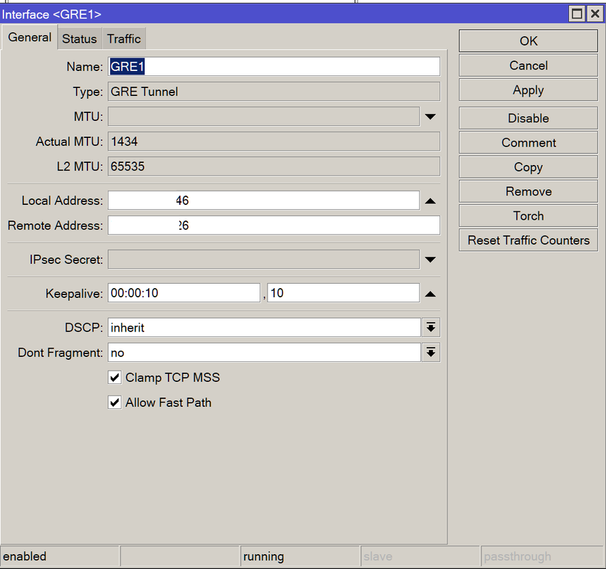Remove the GRE1 interface
This screenshot has width=606, height=569.
coord(528,191)
